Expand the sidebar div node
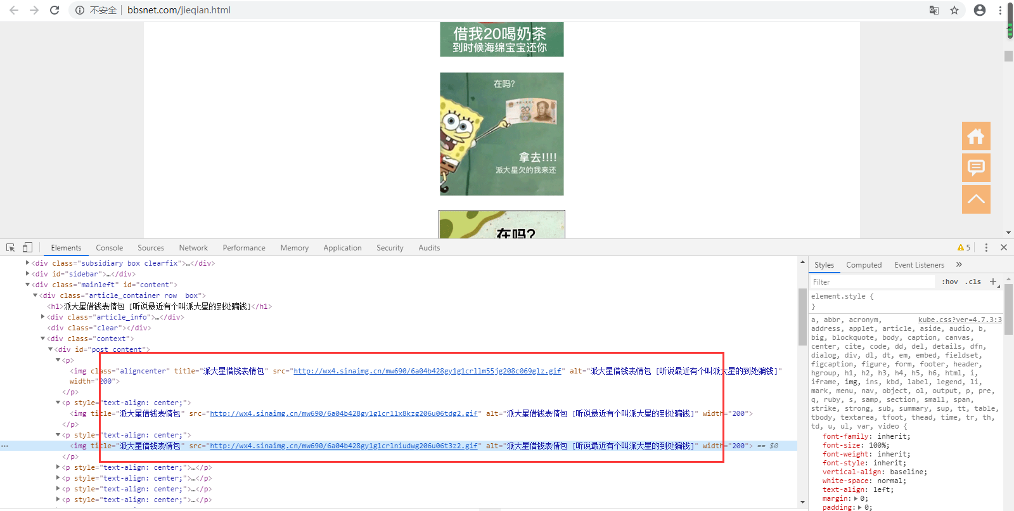This screenshot has height=511, width=1014. click(27, 273)
